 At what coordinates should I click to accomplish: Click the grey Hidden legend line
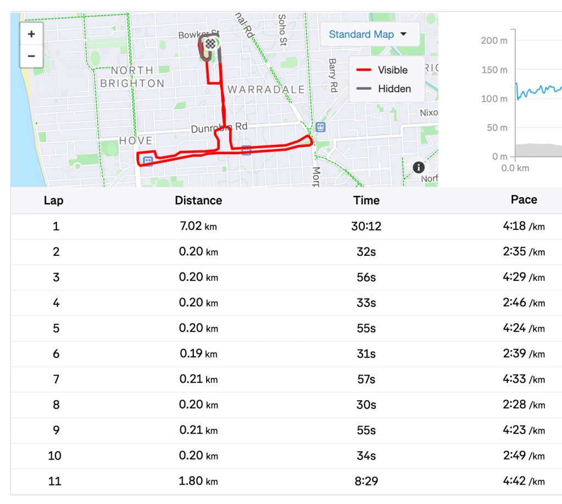(364, 88)
